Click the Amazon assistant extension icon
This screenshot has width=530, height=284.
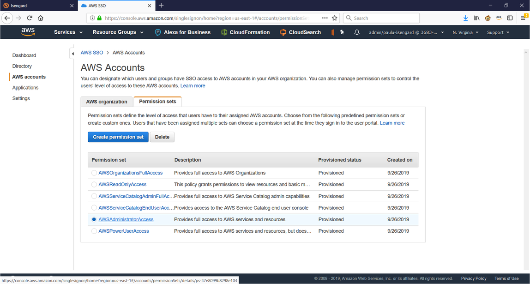(x=499, y=18)
